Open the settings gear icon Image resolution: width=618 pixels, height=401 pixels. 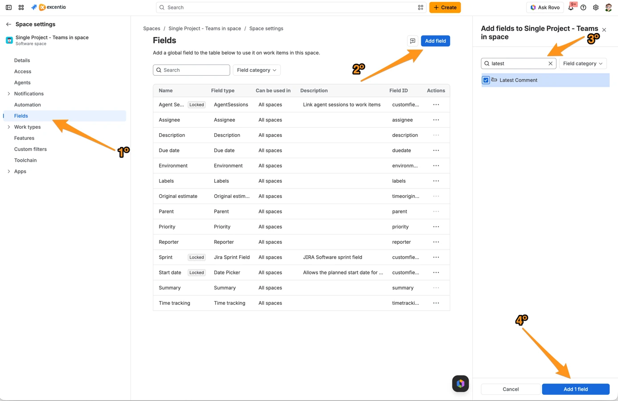(x=596, y=8)
